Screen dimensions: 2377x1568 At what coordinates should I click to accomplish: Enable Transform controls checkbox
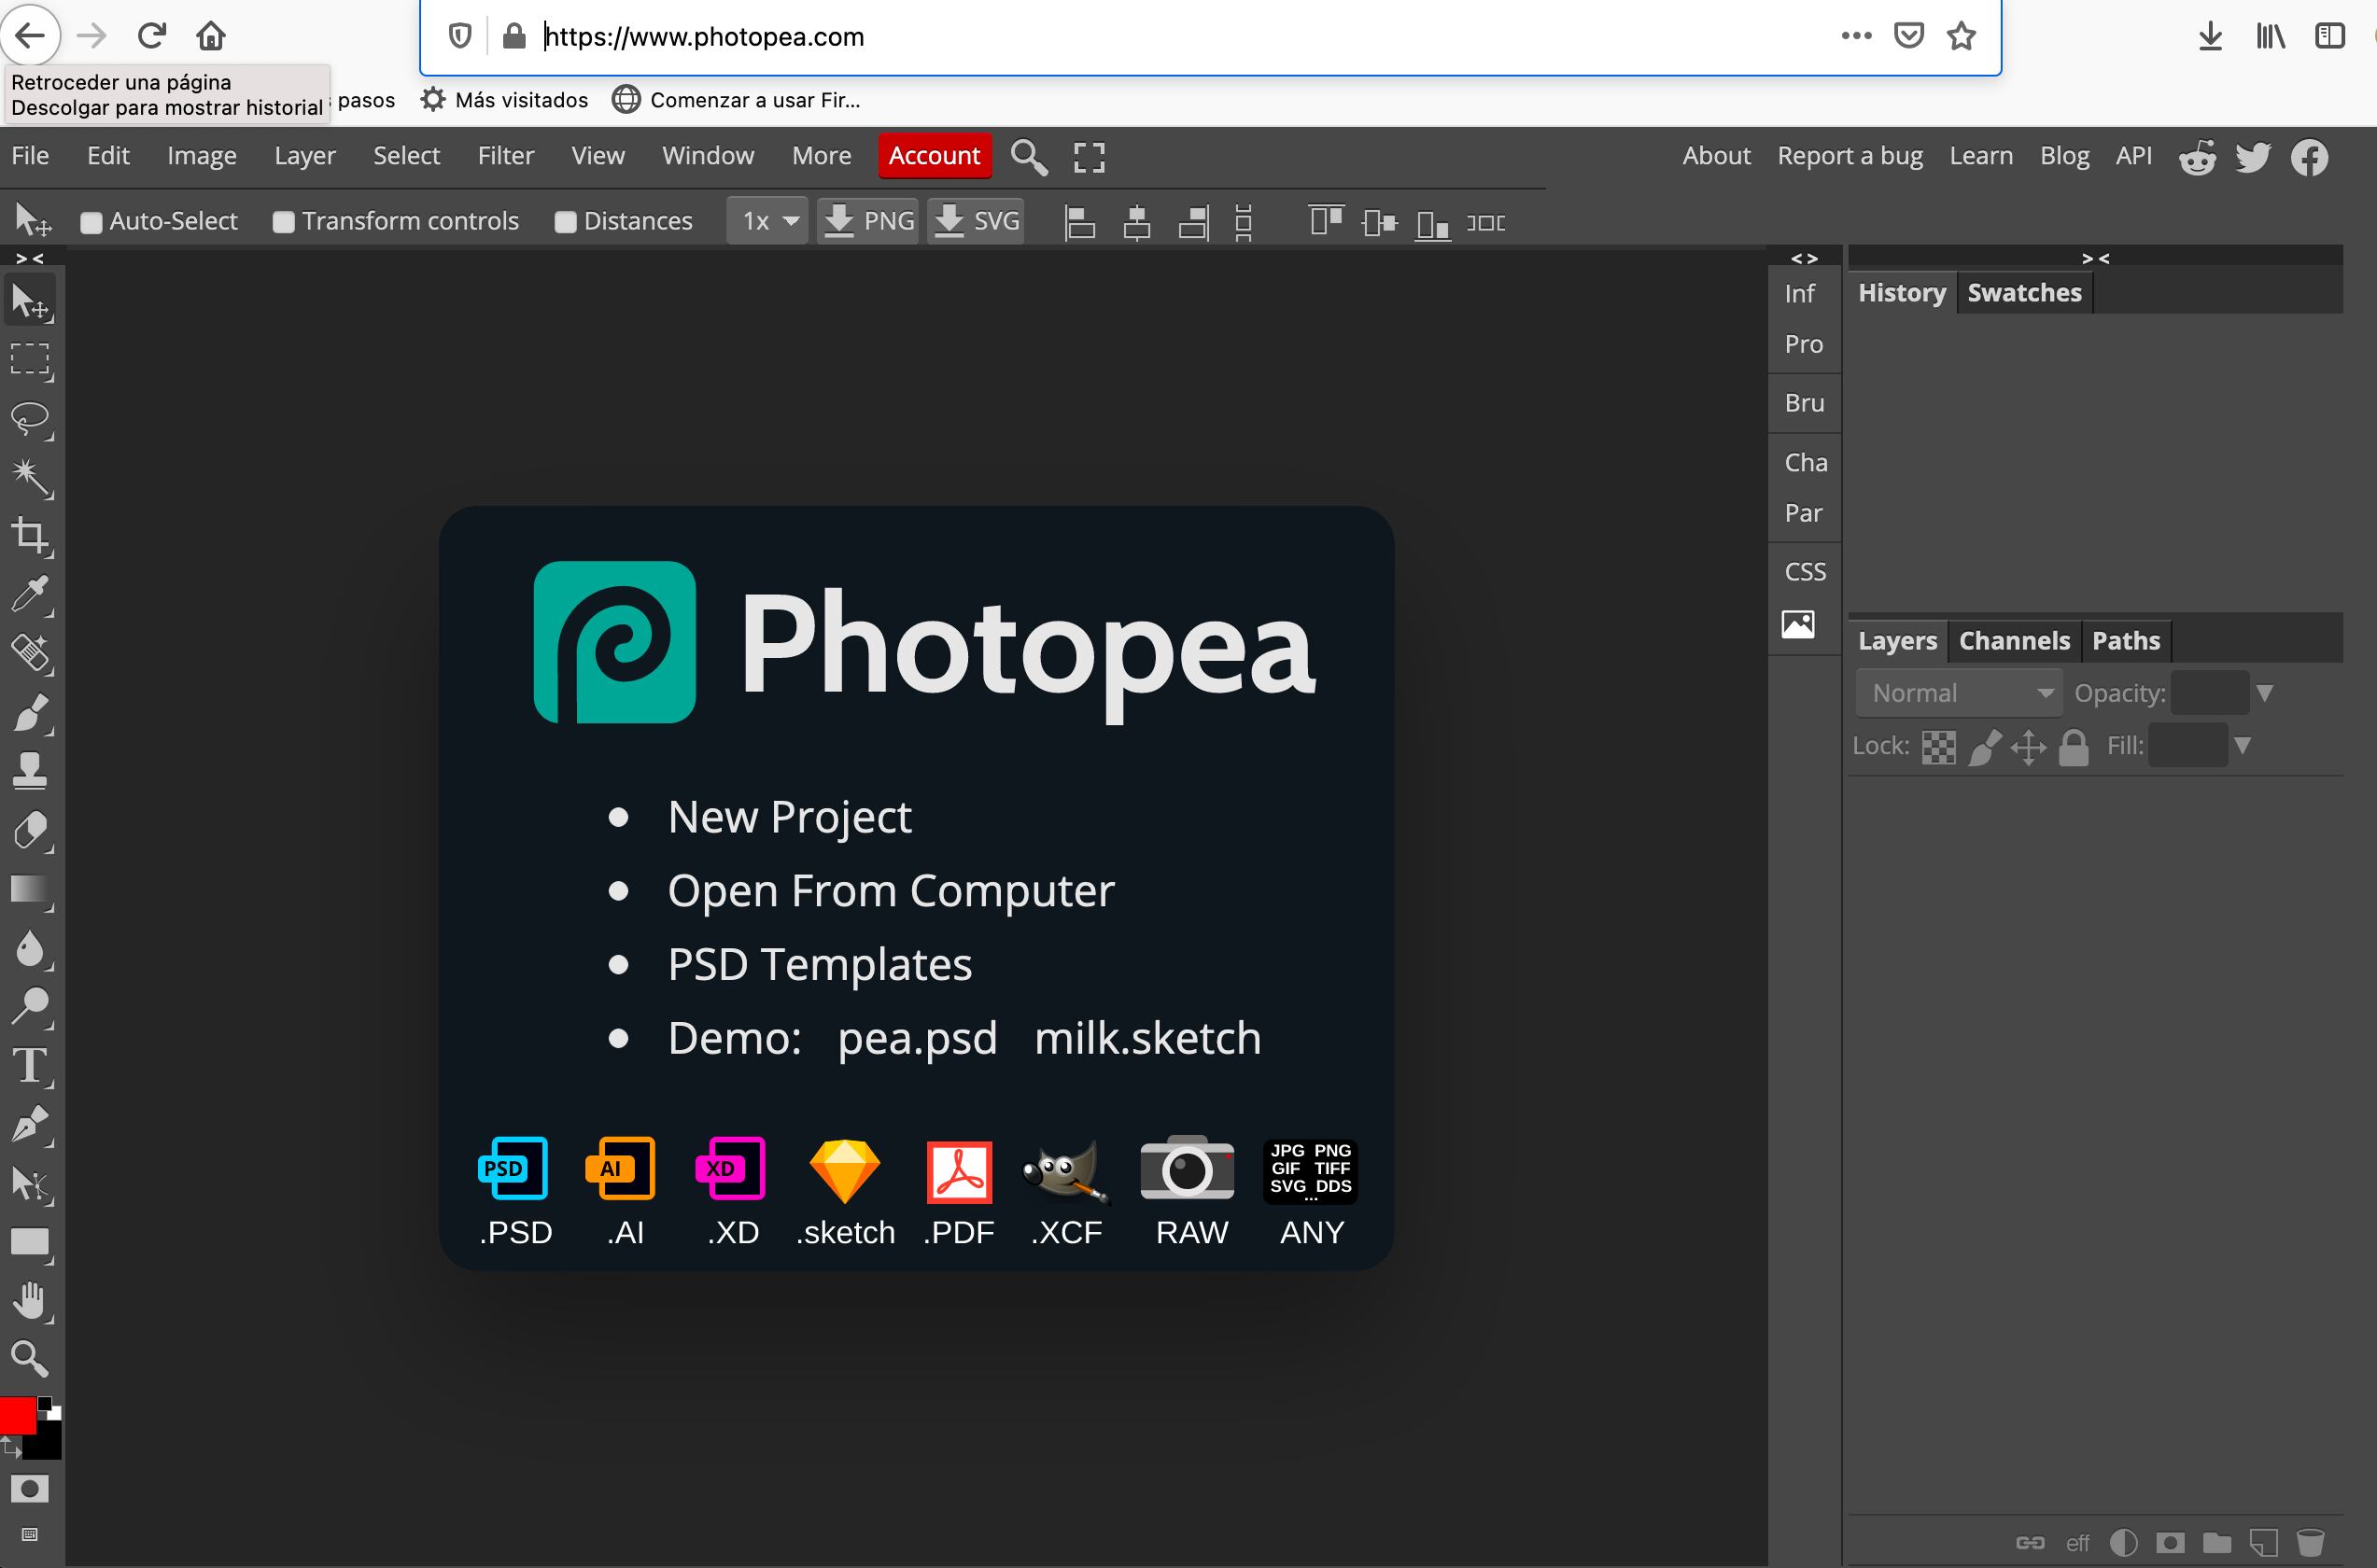coord(284,220)
